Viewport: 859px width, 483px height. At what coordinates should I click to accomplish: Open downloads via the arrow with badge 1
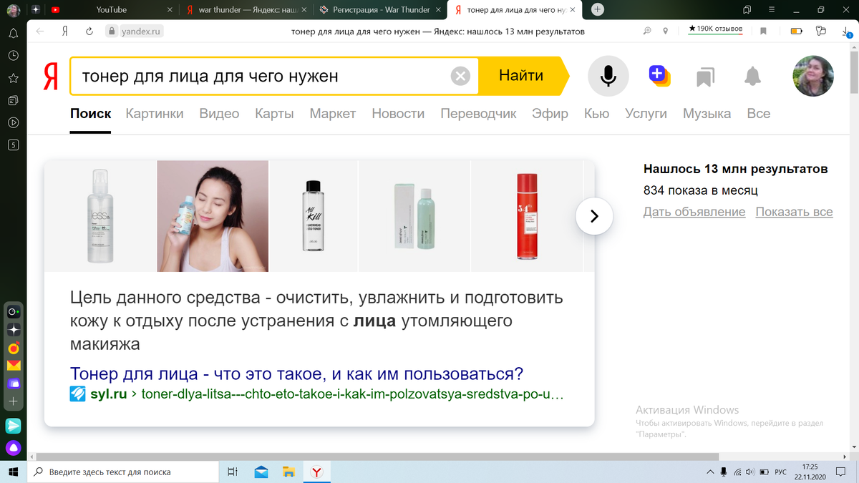point(848,31)
